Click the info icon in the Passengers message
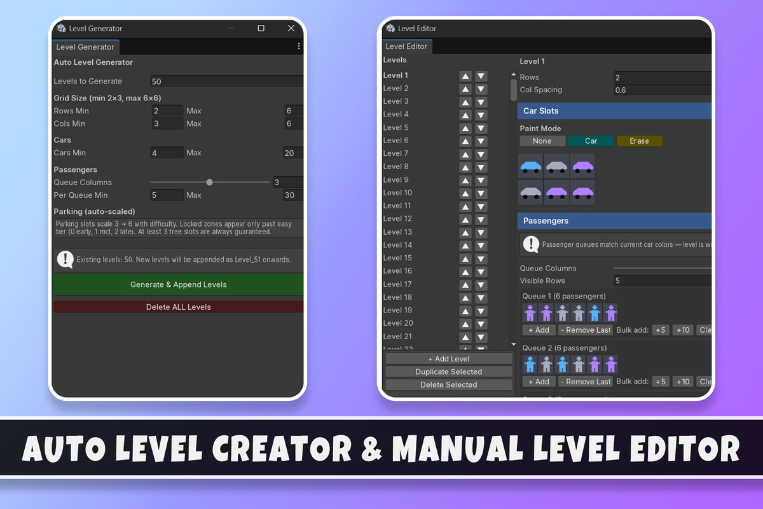 tap(531, 244)
